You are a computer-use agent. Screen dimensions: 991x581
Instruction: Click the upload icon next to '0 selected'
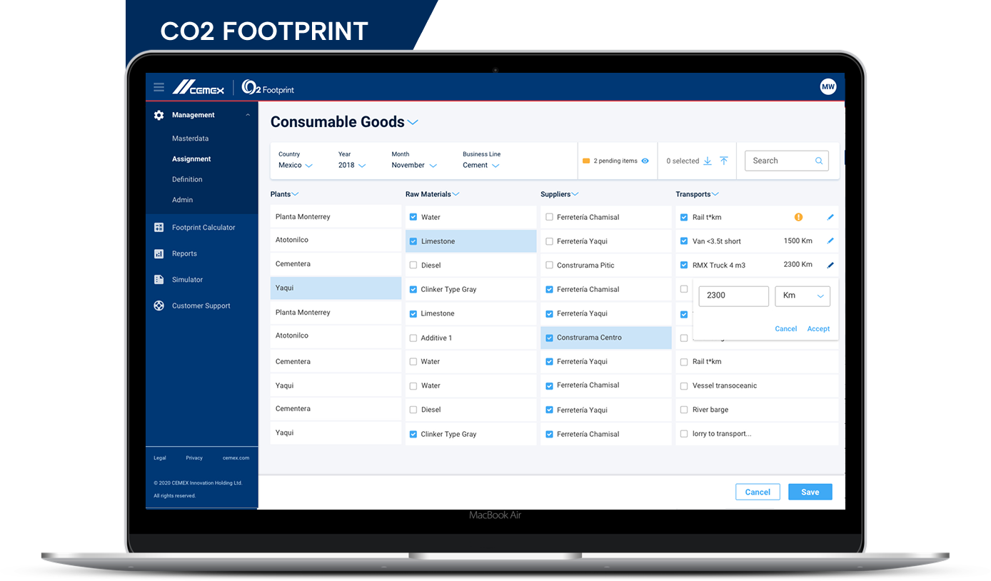click(x=724, y=161)
